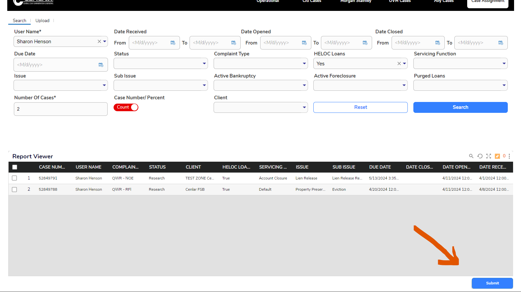Check the row for case 52849791
521x292 pixels.
click(x=14, y=178)
